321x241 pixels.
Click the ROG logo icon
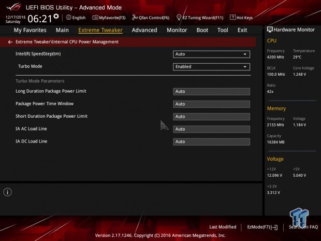13,7
